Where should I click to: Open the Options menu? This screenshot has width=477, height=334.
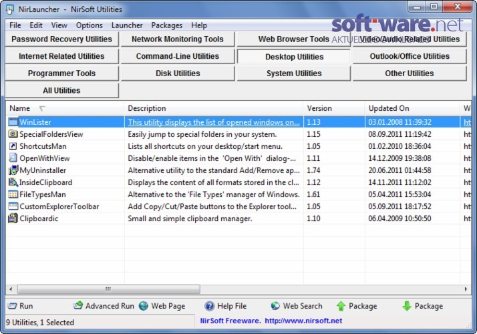[x=89, y=25]
